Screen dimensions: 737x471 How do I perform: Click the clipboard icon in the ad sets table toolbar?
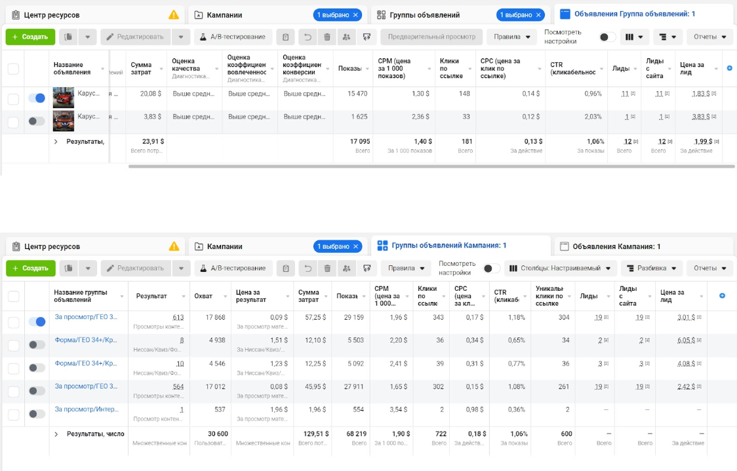pos(286,268)
